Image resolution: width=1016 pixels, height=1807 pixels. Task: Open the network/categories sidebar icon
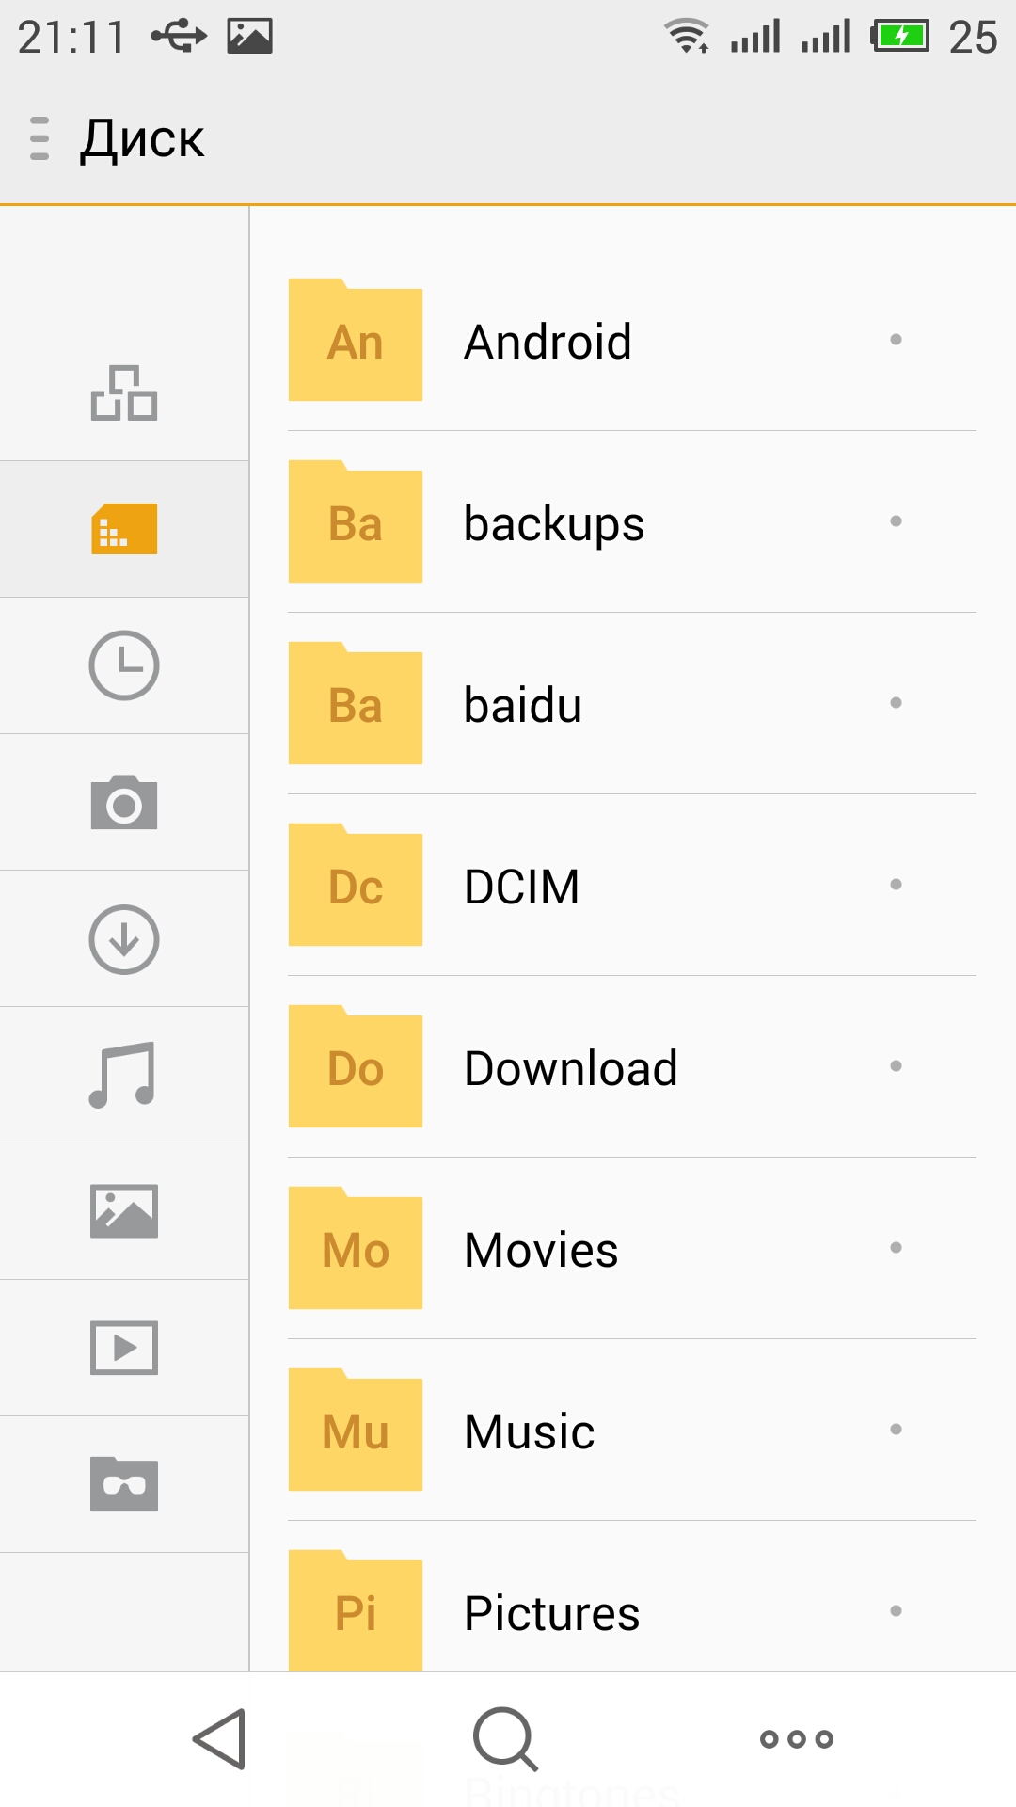124,392
